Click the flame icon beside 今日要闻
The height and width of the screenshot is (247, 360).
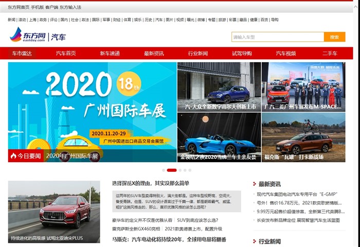click(x=13, y=156)
